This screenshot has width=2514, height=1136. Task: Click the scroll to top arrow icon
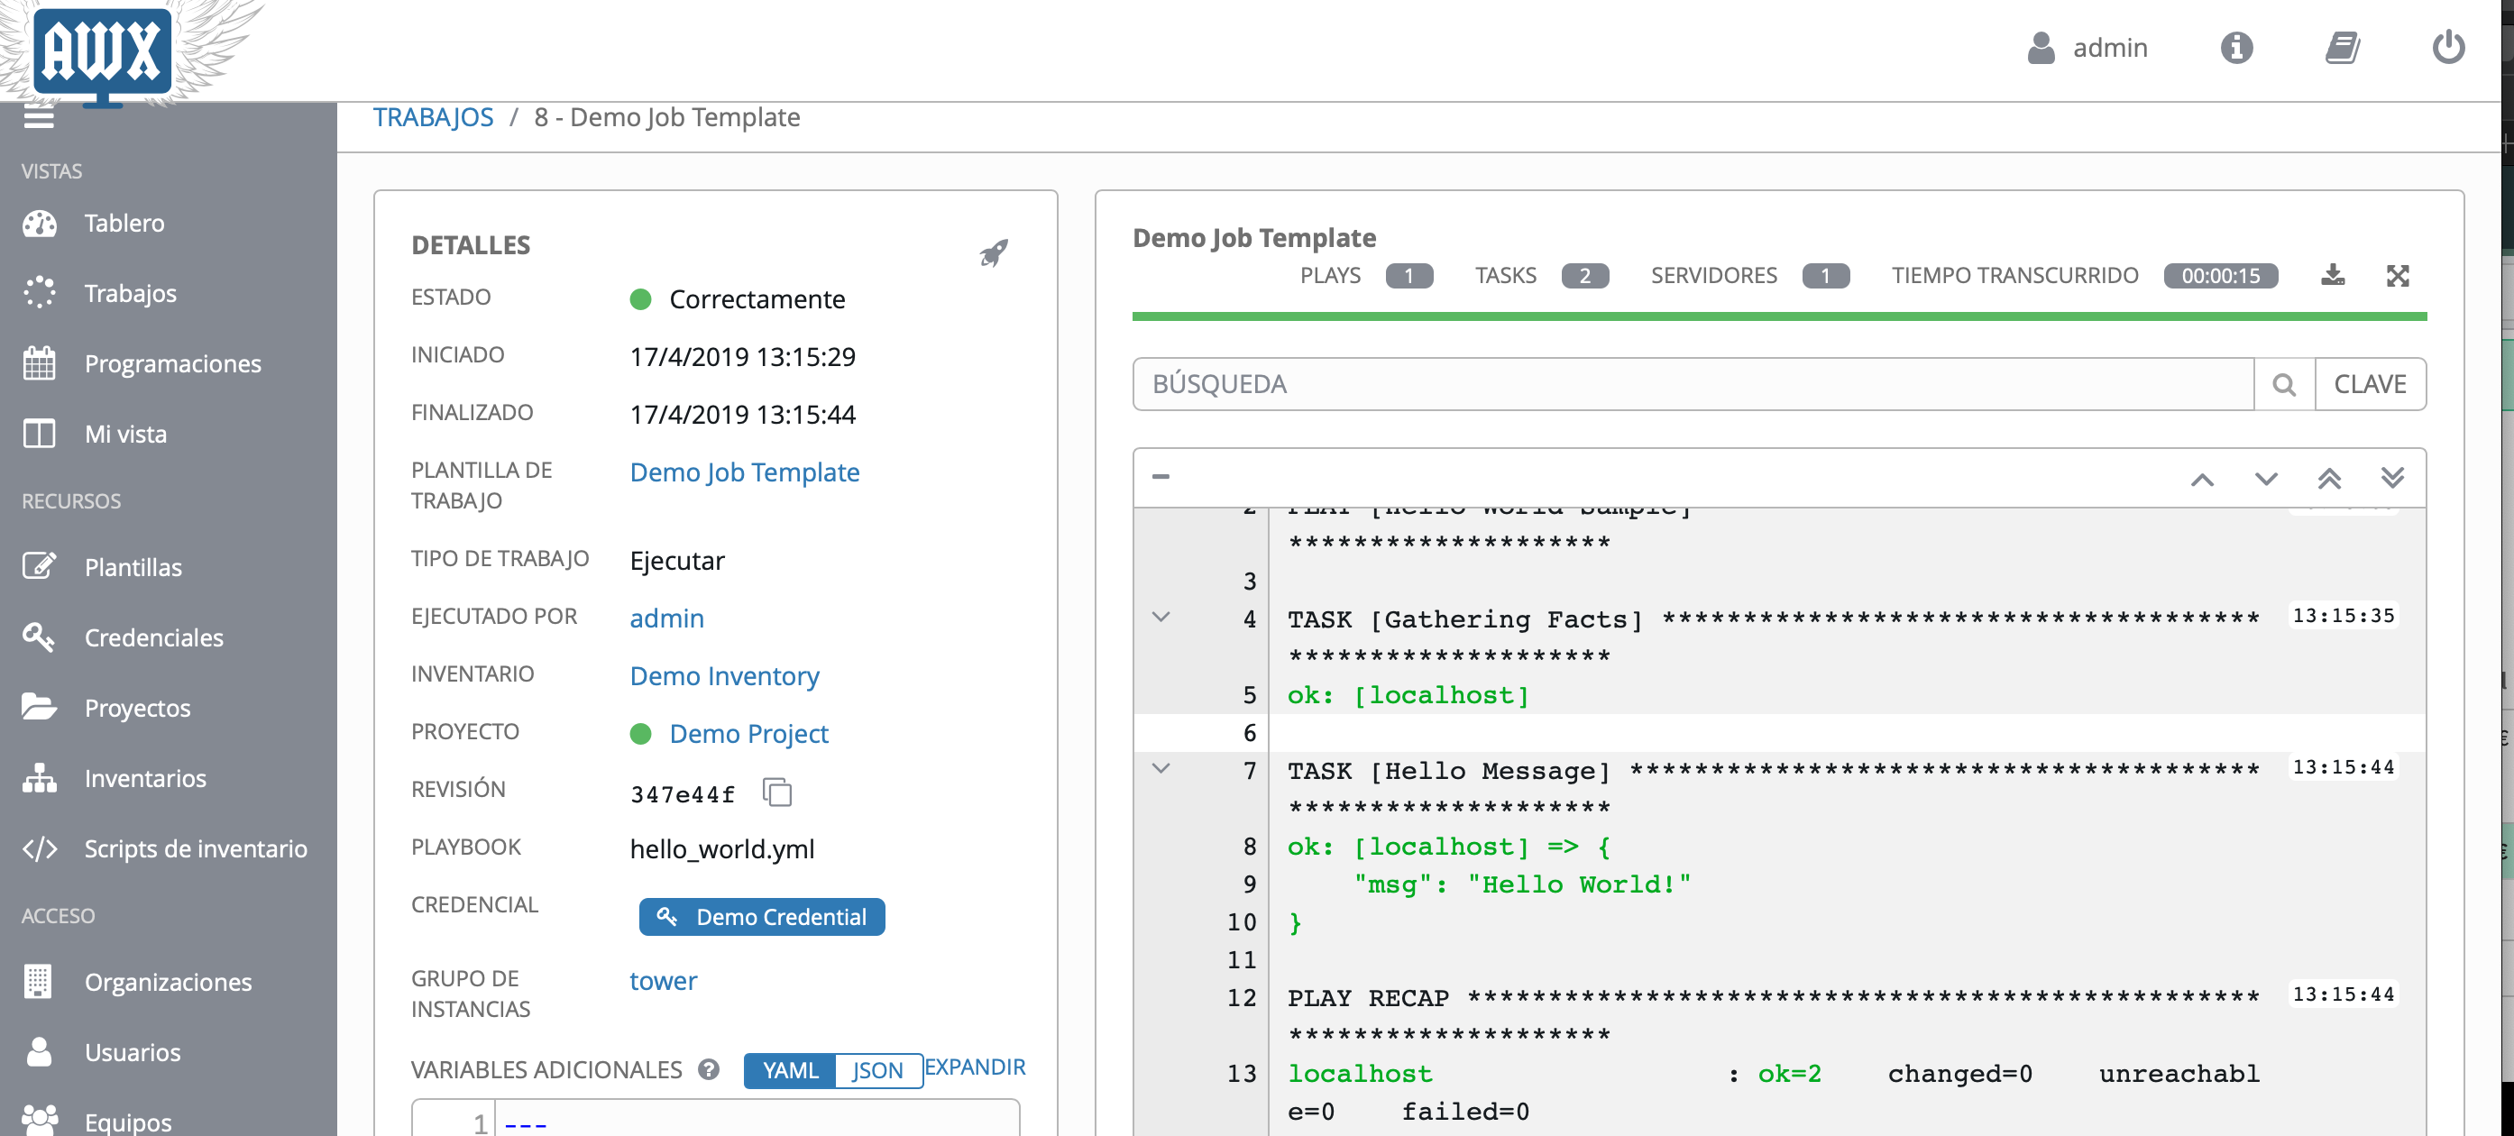point(2328,478)
